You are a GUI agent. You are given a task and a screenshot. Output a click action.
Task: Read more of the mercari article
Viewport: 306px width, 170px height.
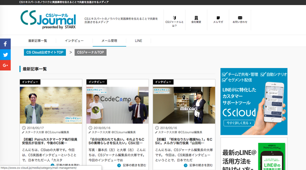pos(201,165)
